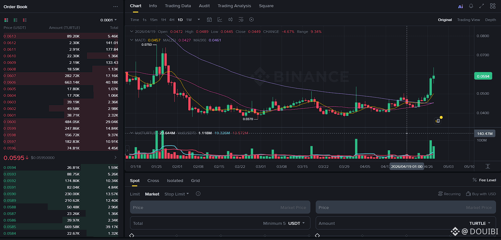Viewport: 501px width, 240px height.
Task: Select the 15m time interval
Action: pos(154,20)
